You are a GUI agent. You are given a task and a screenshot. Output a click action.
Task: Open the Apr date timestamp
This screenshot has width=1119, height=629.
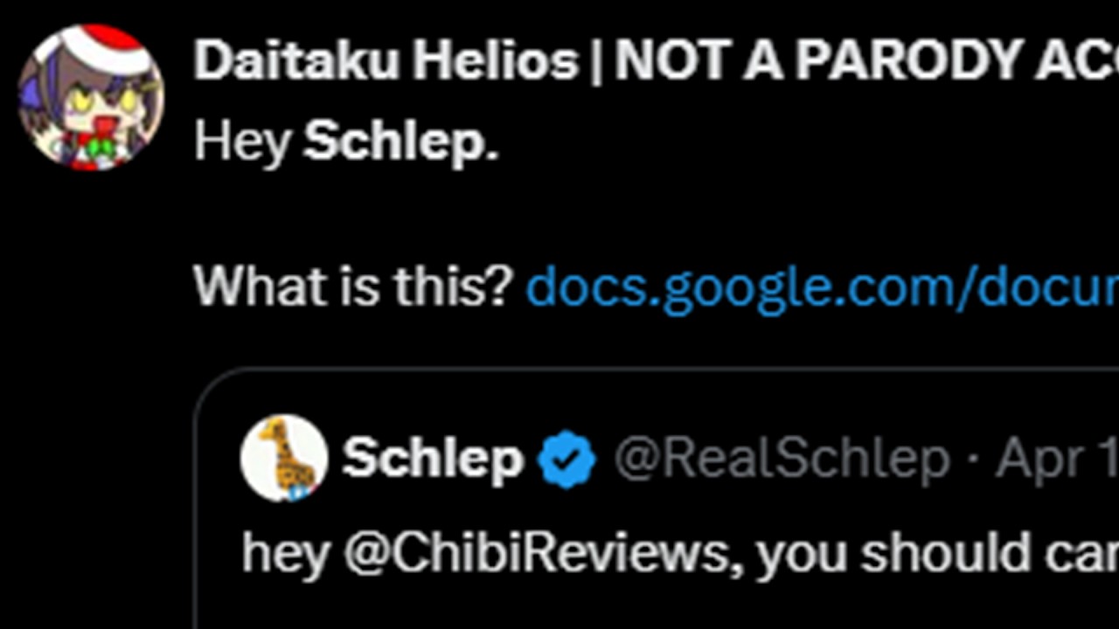[x=1056, y=459]
